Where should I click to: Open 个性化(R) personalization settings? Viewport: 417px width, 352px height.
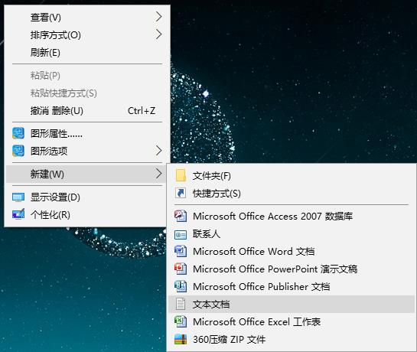point(87,214)
